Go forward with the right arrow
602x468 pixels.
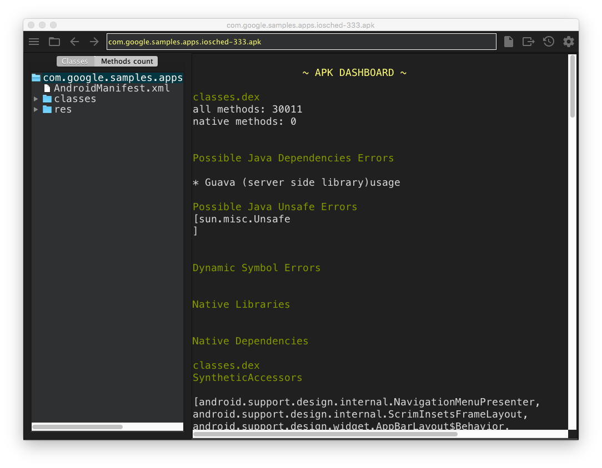[94, 42]
